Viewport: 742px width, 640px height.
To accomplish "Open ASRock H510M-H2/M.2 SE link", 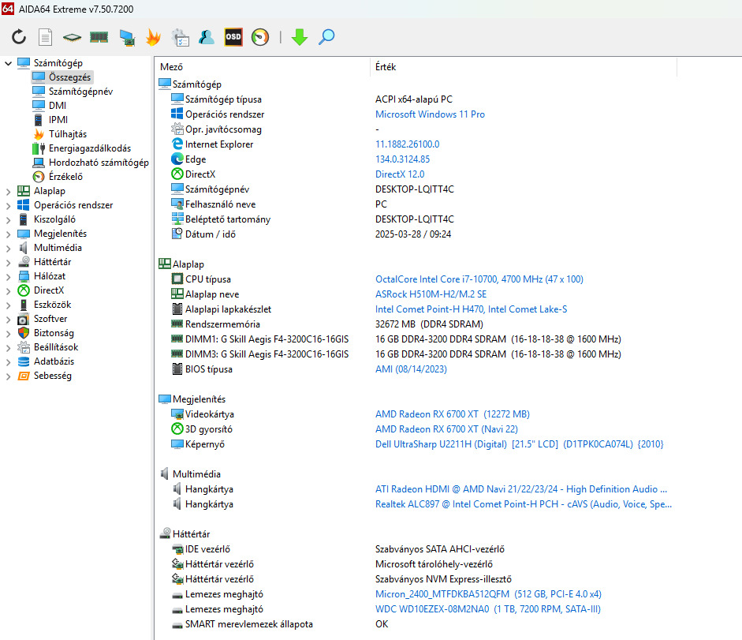I will (x=431, y=294).
